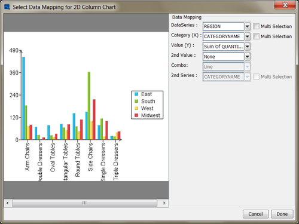Enable Multi Selection for Category (X)
The height and width of the screenshot is (224, 299).
(256, 36)
